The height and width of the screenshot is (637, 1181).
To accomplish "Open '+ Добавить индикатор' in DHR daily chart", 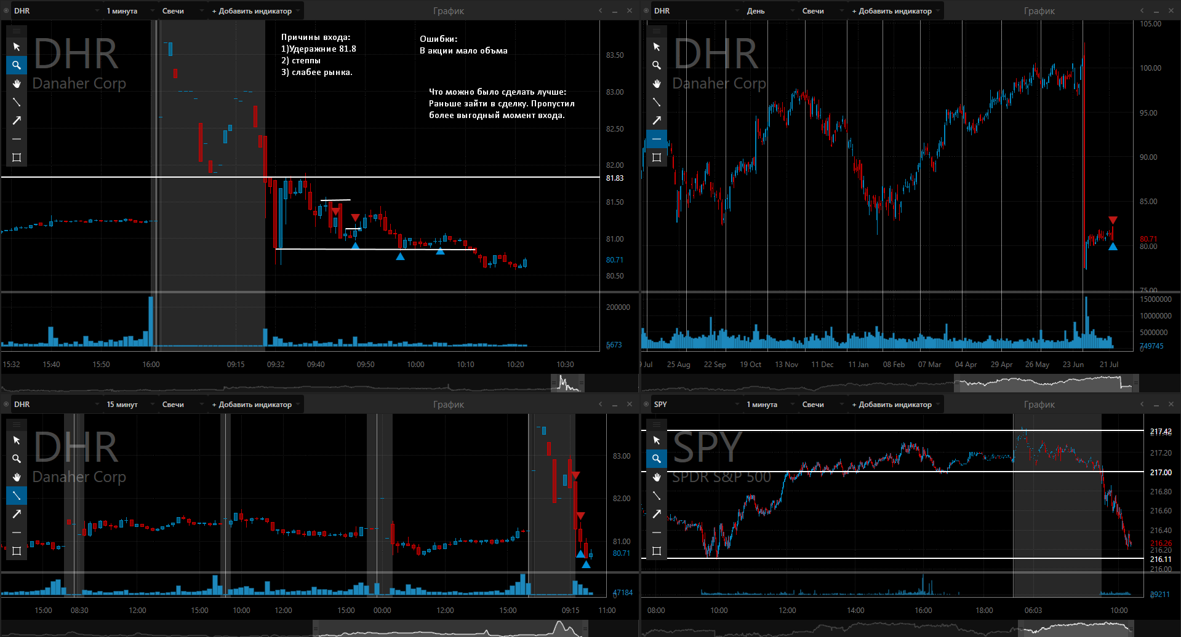I will tap(895, 10).
